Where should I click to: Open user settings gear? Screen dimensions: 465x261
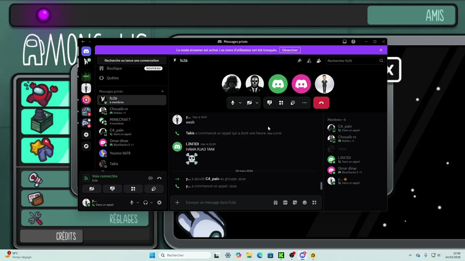[x=159, y=203]
